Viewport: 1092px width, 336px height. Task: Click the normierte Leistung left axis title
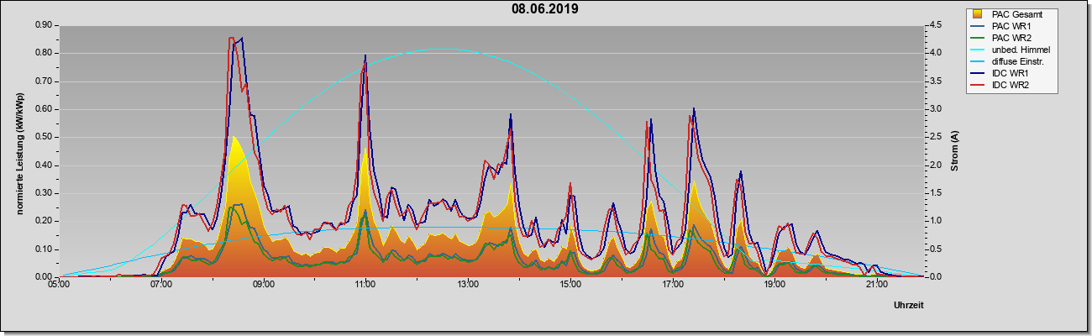coord(18,150)
